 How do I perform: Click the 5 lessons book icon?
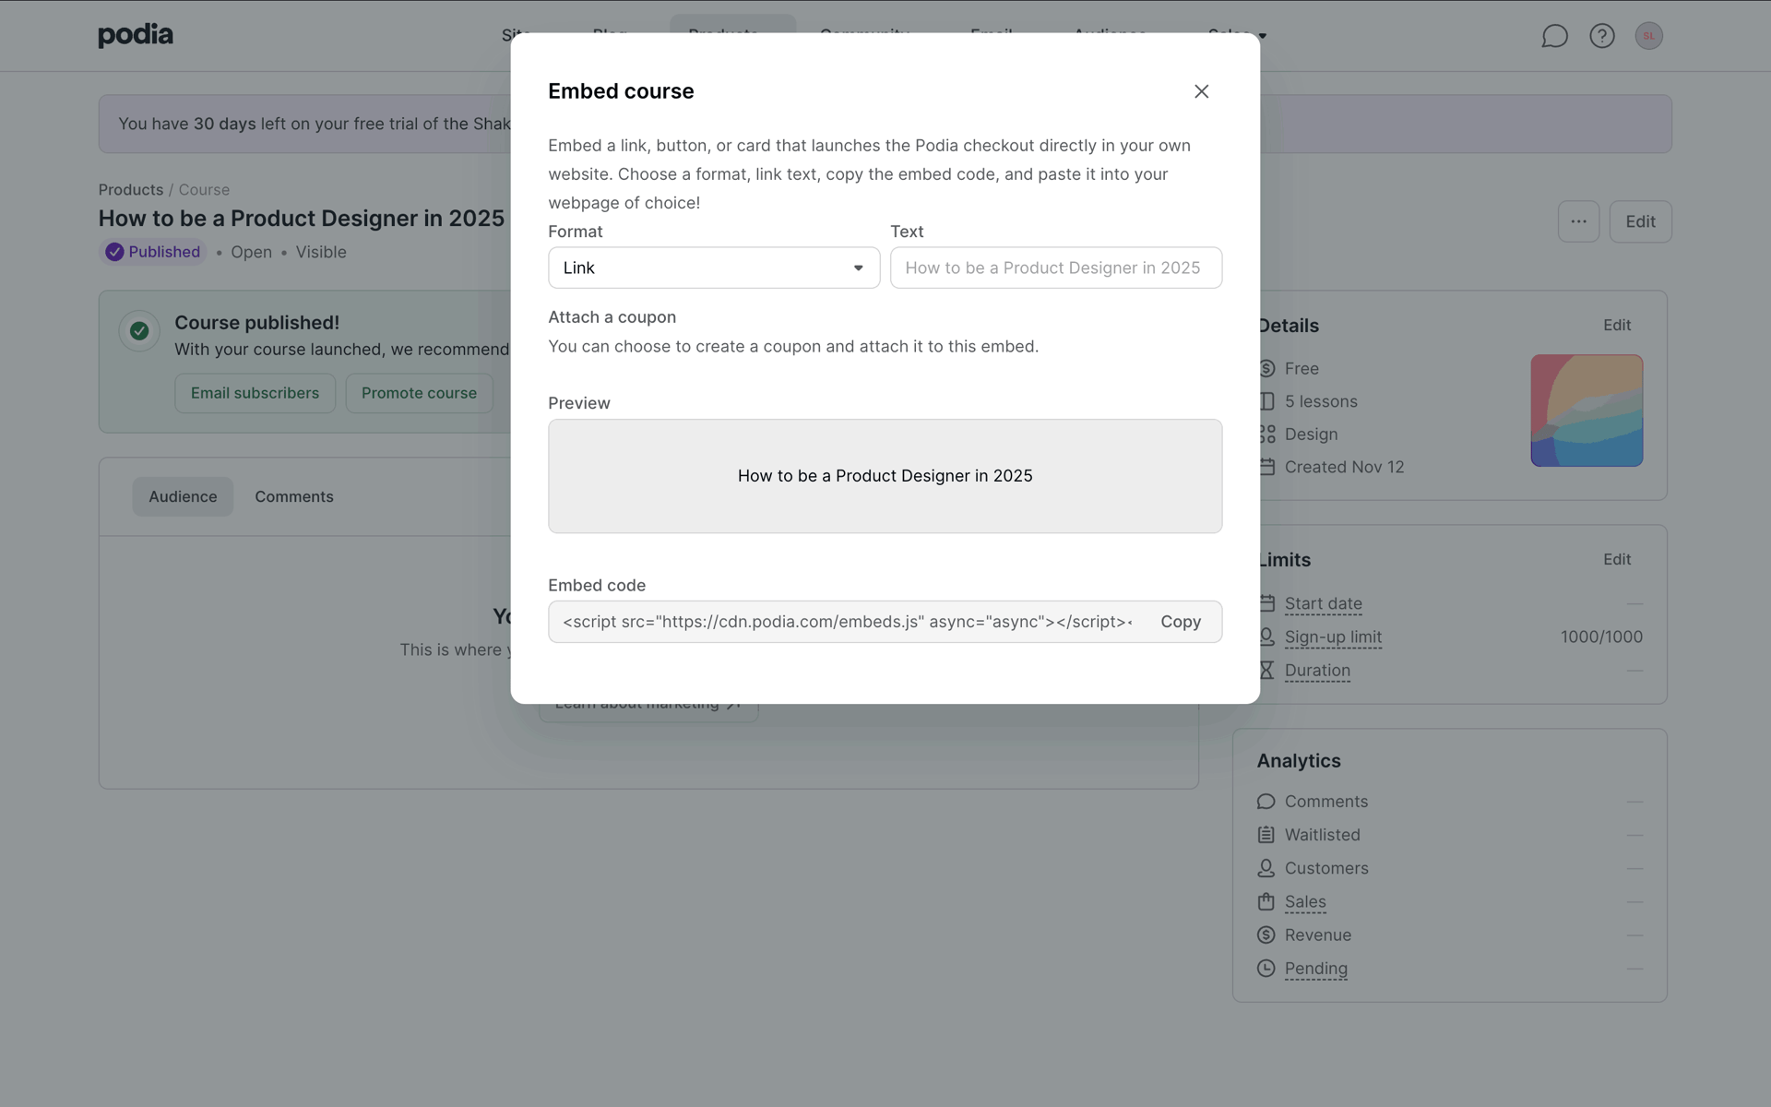click(1266, 401)
